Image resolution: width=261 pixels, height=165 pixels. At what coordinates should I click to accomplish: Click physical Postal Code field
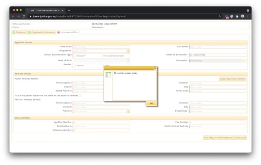pyautogui.click(x=217, y=111)
